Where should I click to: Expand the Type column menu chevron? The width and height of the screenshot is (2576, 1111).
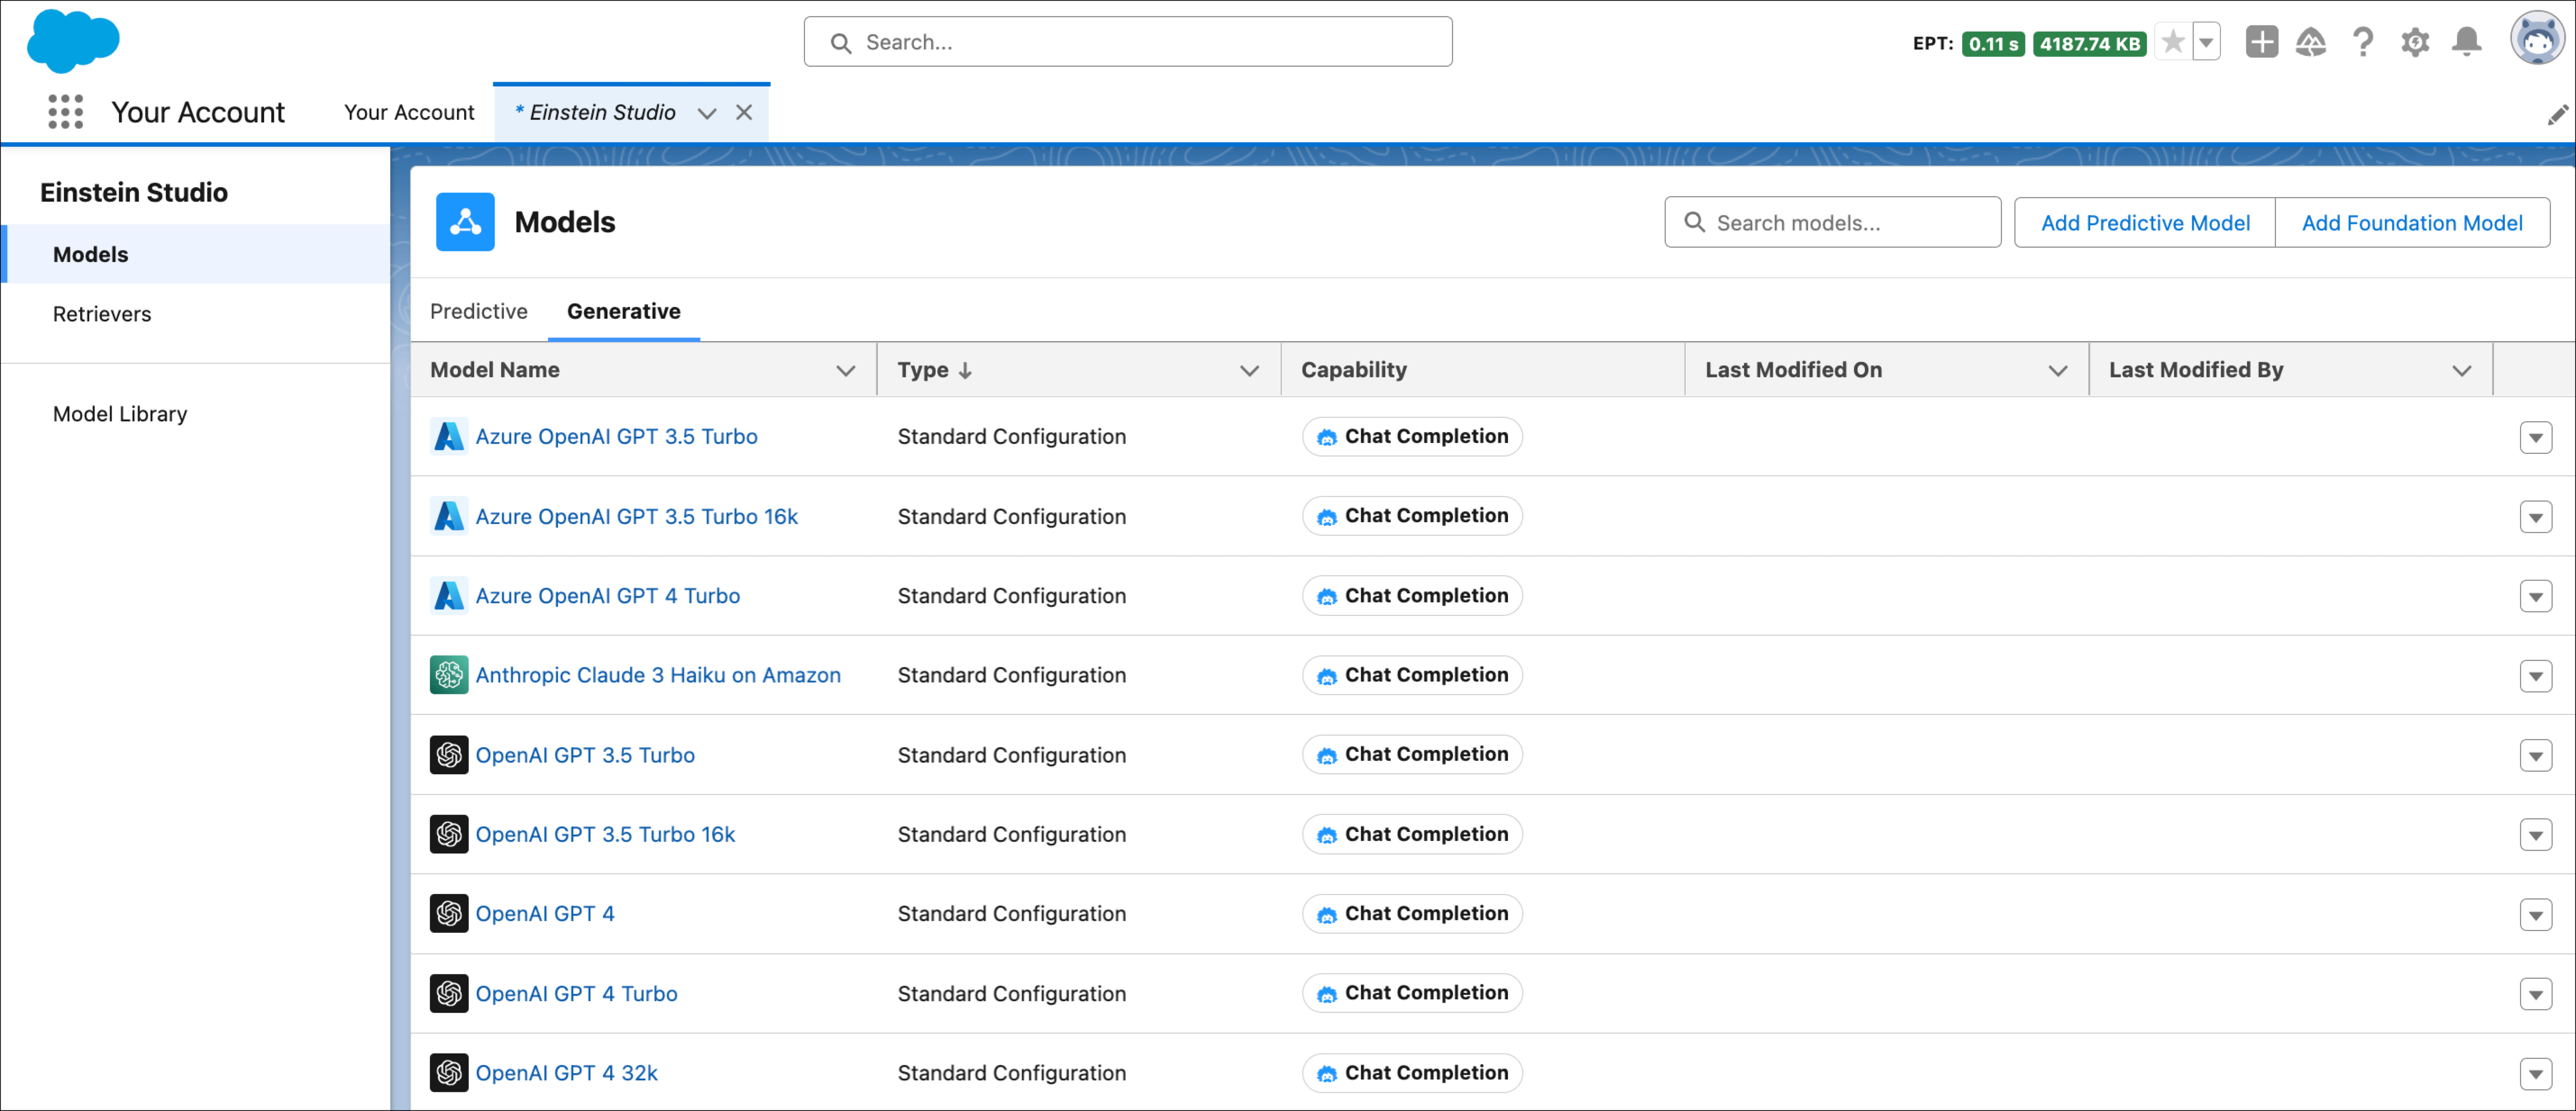(1250, 371)
